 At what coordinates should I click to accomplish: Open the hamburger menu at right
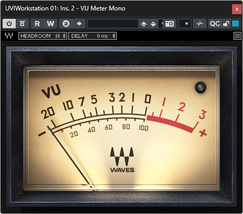click(237, 36)
